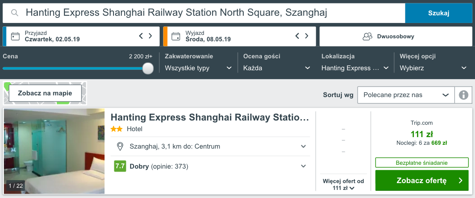Click the price slider handle
475x198 pixels.
point(148,68)
